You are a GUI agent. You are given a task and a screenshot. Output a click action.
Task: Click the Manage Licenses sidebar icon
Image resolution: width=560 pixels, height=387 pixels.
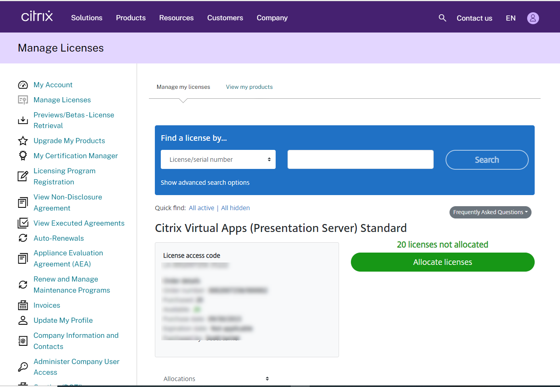tap(23, 100)
